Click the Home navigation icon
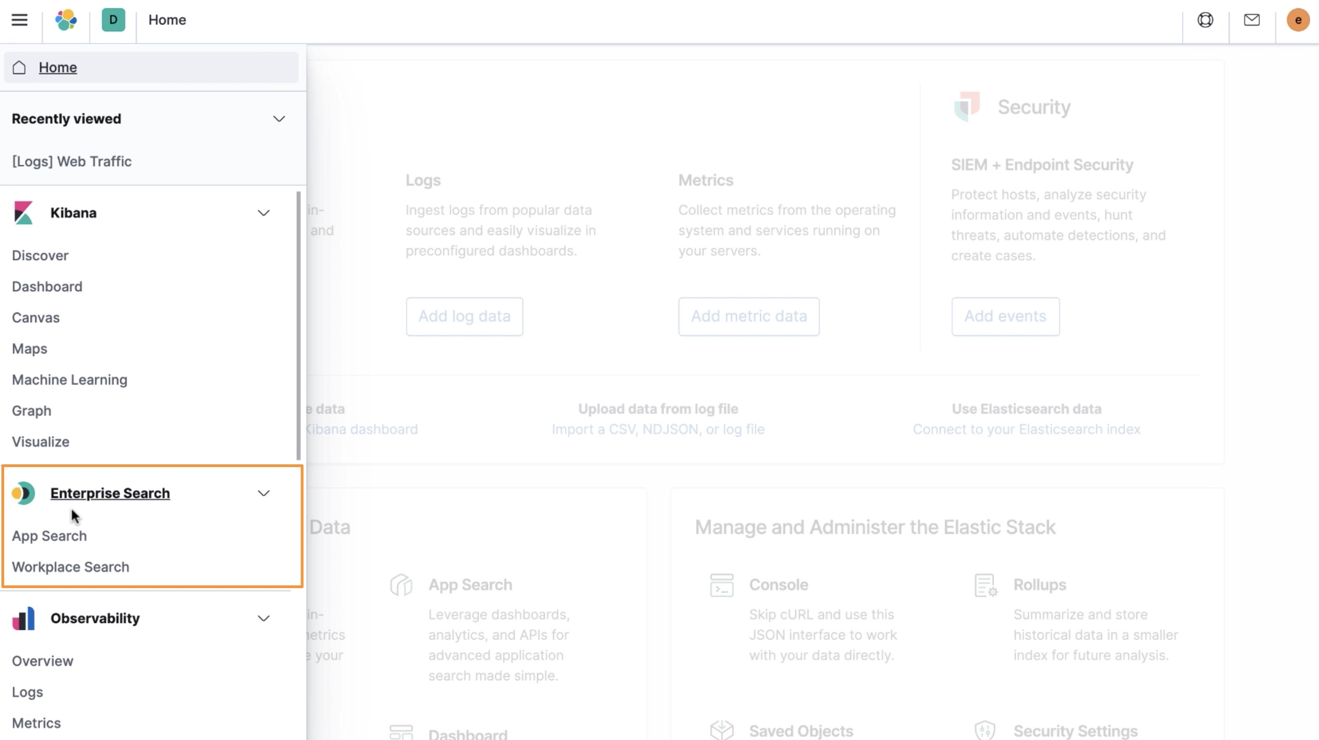This screenshot has height=740, width=1319. click(x=19, y=67)
